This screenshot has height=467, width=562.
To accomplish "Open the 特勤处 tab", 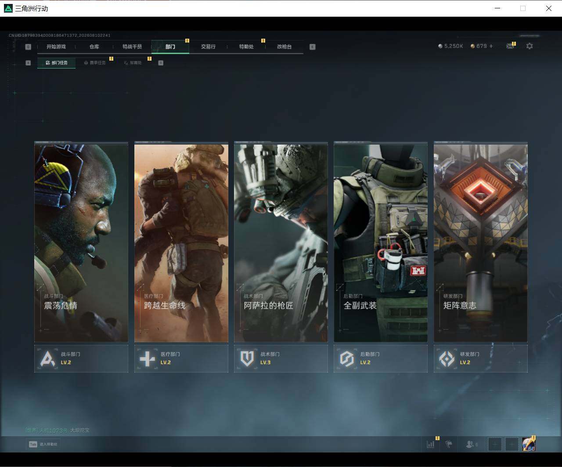I will [x=246, y=47].
